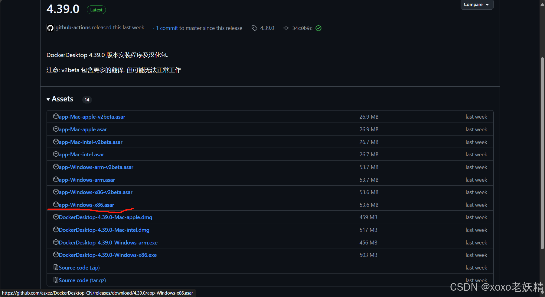Click package icon for app-Mac-apple-v2beta.asar
545x297 pixels.
(56, 117)
